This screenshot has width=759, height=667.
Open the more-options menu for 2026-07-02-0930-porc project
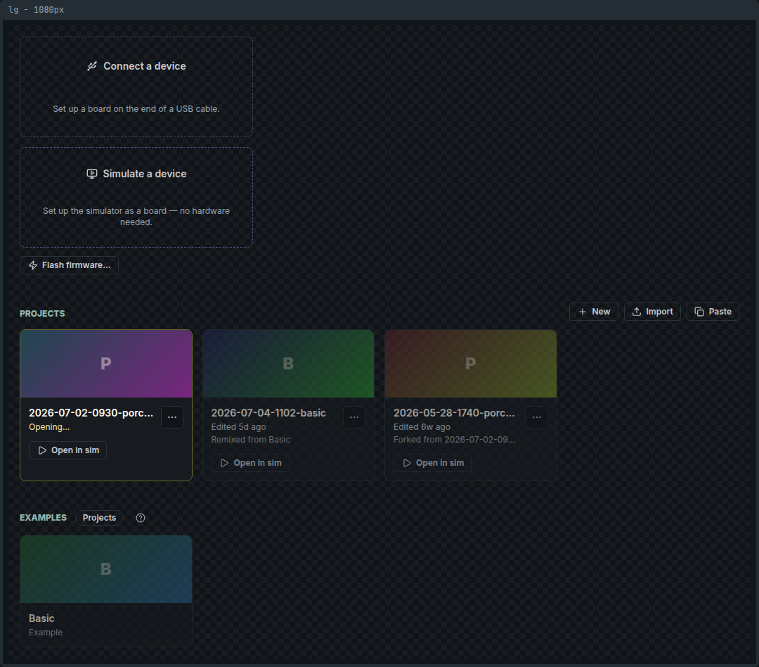tap(172, 417)
